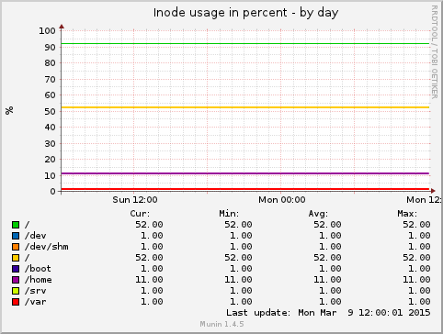This screenshot has width=443, height=334.
Task: Click the '%' vertical axis unit label
Action: pos(9,110)
